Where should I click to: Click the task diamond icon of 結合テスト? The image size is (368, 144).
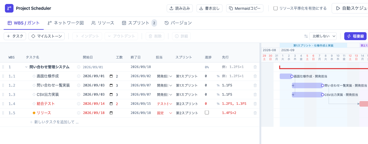pos(34,104)
